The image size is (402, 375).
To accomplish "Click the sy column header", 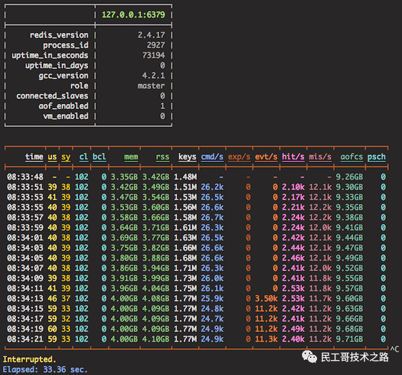I will (66, 157).
